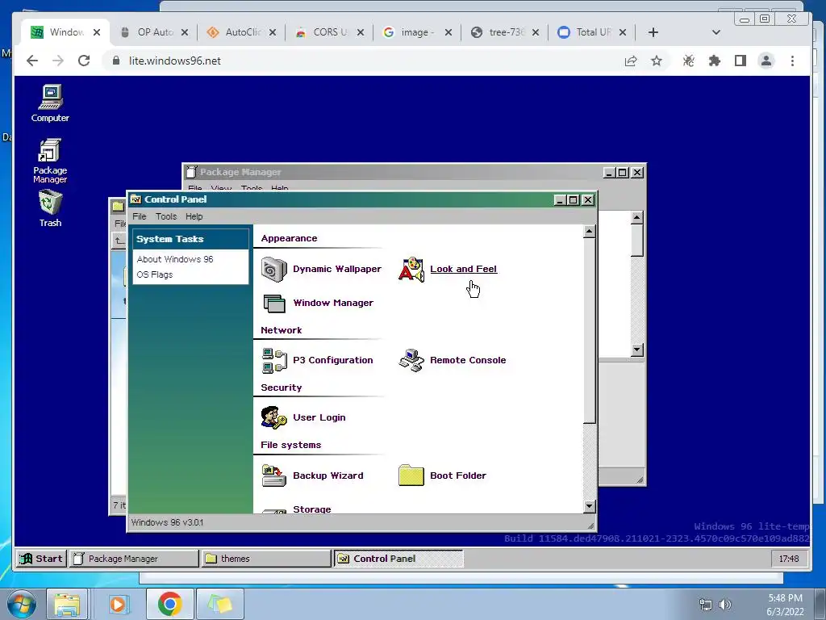Image resolution: width=826 pixels, height=620 pixels.
Task: Bookmark this page with the star icon
Action: pyautogui.click(x=657, y=61)
